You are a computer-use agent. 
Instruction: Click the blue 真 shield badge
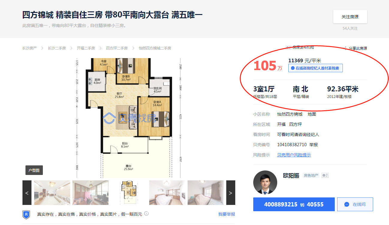click(x=26, y=214)
